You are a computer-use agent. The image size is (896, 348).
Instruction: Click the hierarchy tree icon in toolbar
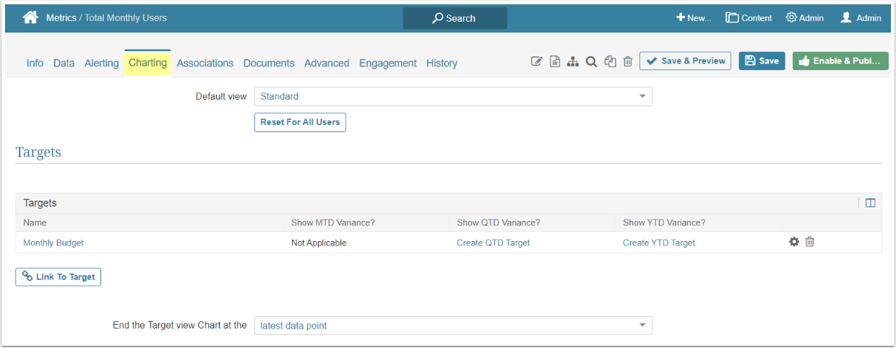tap(573, 62)
